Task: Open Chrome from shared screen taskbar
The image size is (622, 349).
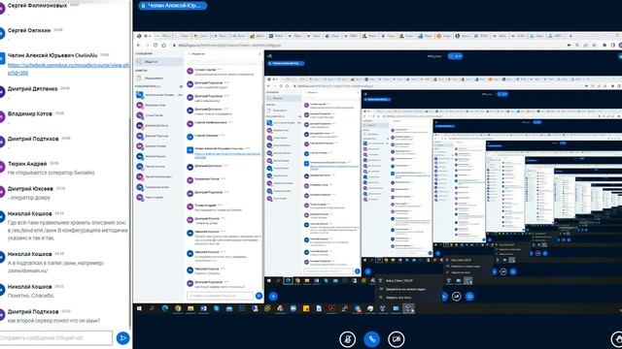Action: (x=178, y=308)
